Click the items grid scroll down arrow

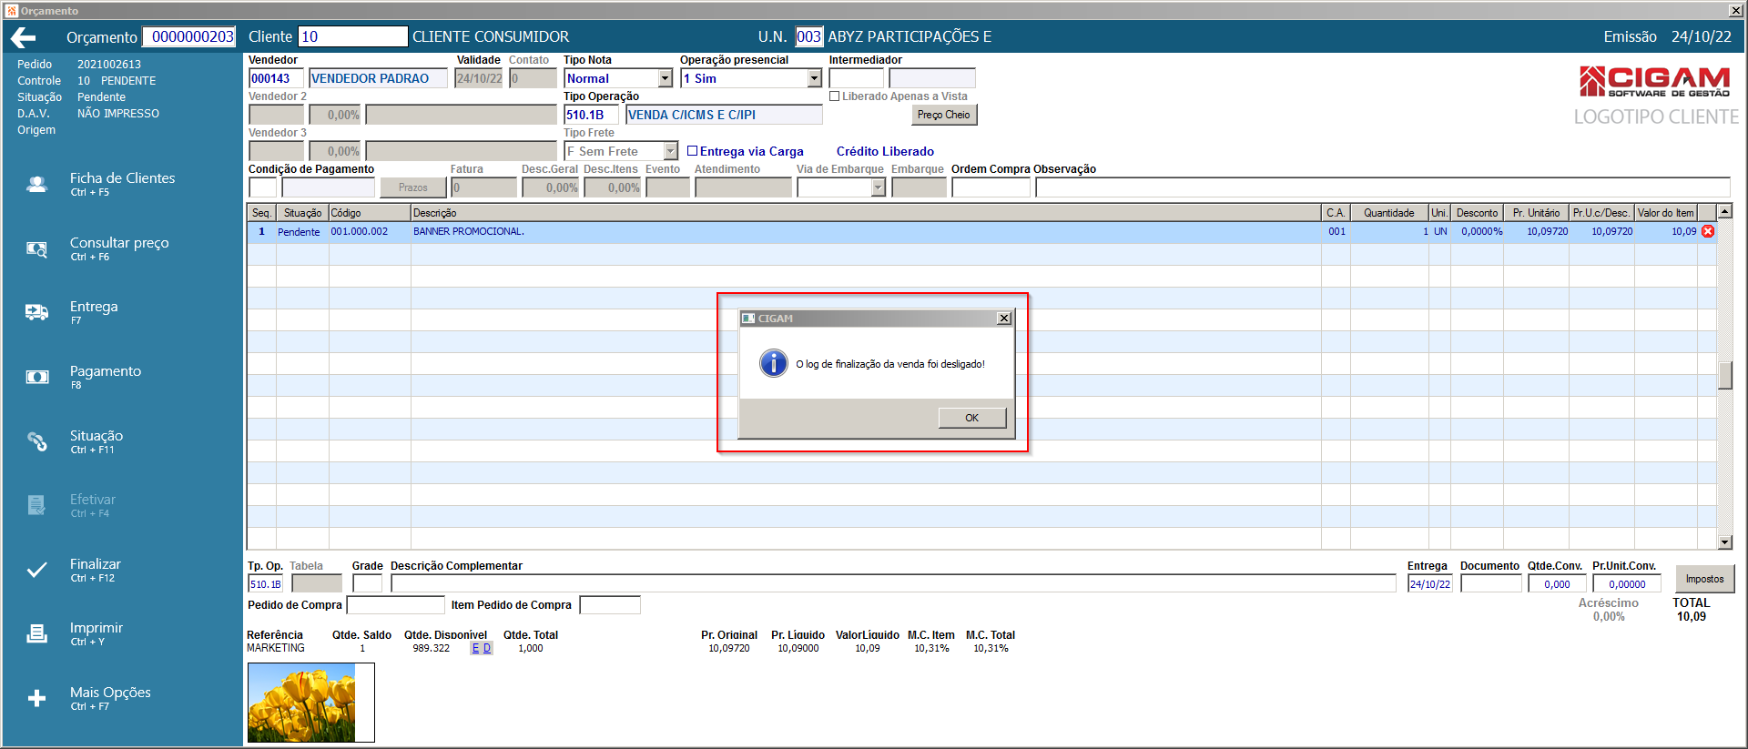1724,542
